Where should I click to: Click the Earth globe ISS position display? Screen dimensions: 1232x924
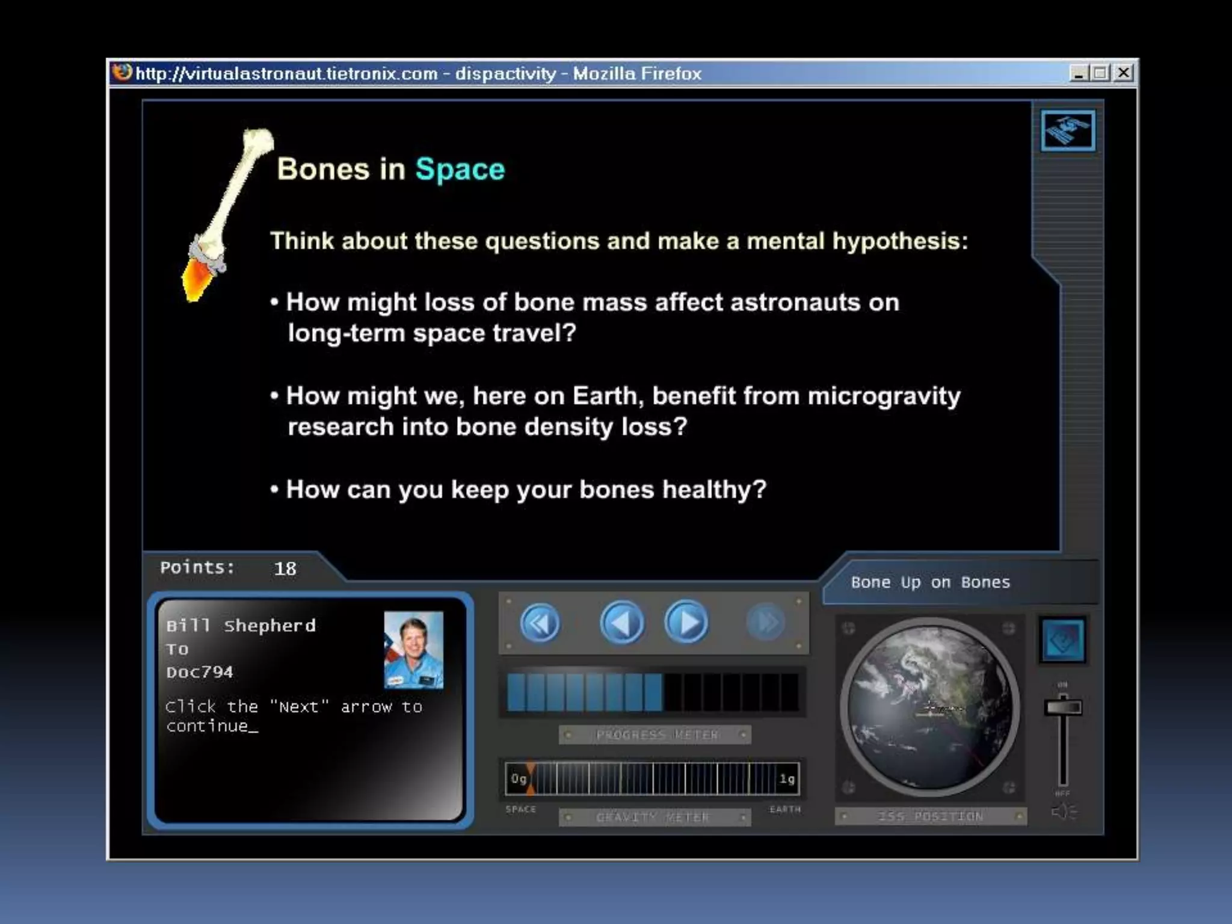click(x=930, y=708)
